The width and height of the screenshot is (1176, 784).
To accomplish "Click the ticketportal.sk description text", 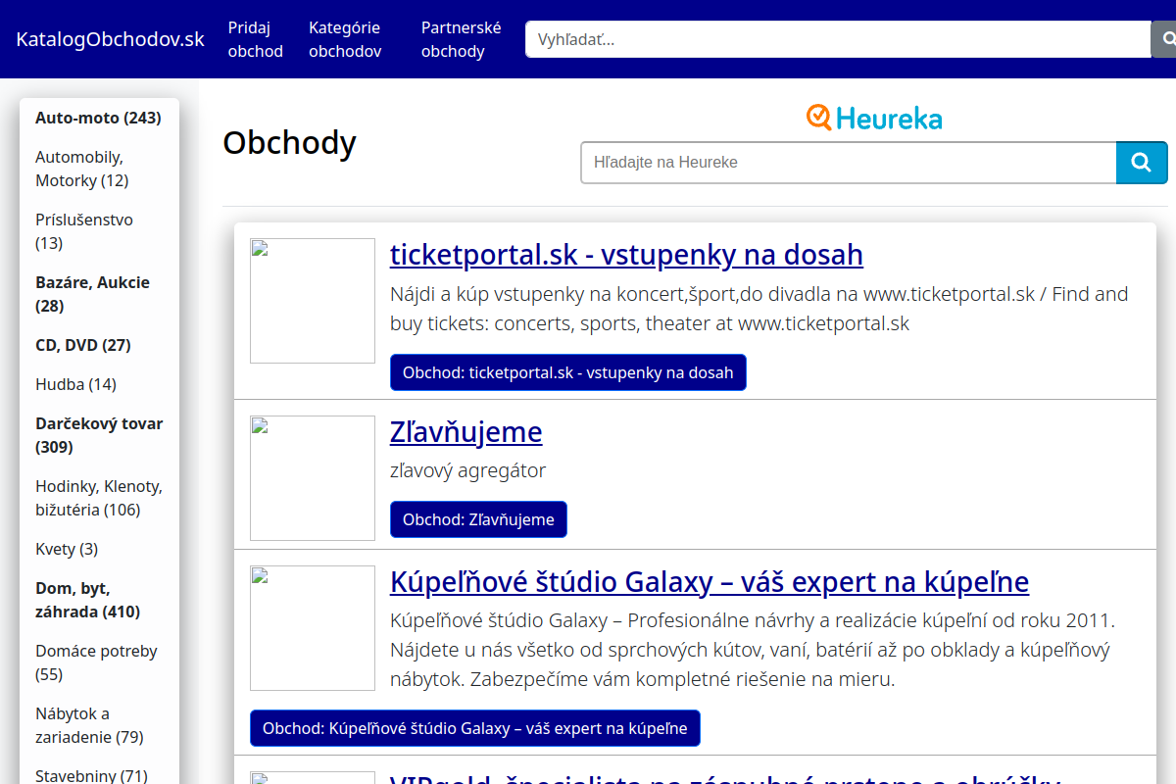I will pos(759,309).
